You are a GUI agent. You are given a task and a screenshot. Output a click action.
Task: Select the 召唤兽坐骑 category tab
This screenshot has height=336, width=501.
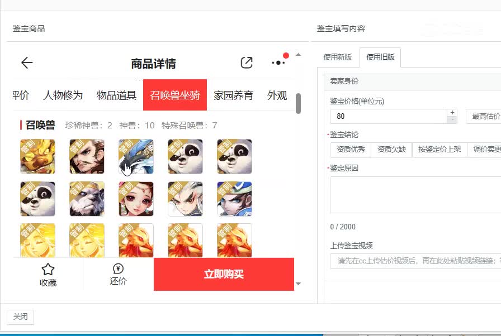pyautogui.click(x=175, y=95)
